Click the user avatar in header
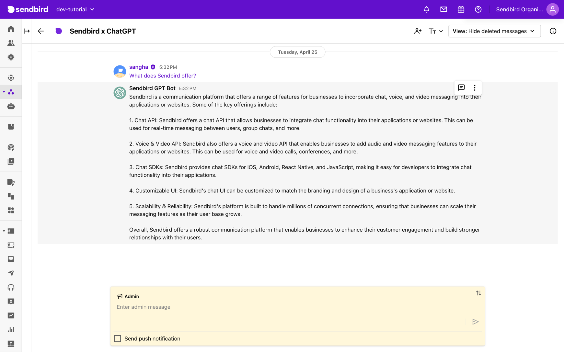This screenshot has height=352, width=564. coord(552,9)
